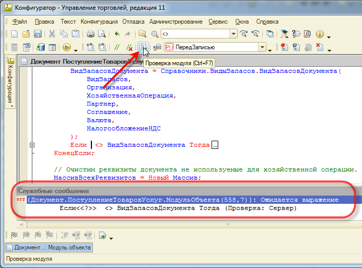Open print preview icon
Image resolution: width=362 pixels, height=268 pixels.
[102, 34]
